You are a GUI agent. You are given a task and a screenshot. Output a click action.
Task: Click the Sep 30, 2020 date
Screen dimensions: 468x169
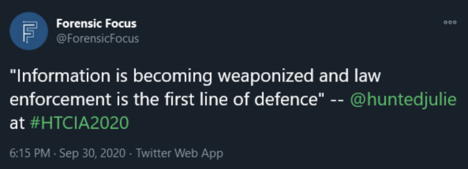tap(92, 153)
